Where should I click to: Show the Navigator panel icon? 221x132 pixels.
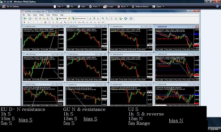[x=44, y=18]
